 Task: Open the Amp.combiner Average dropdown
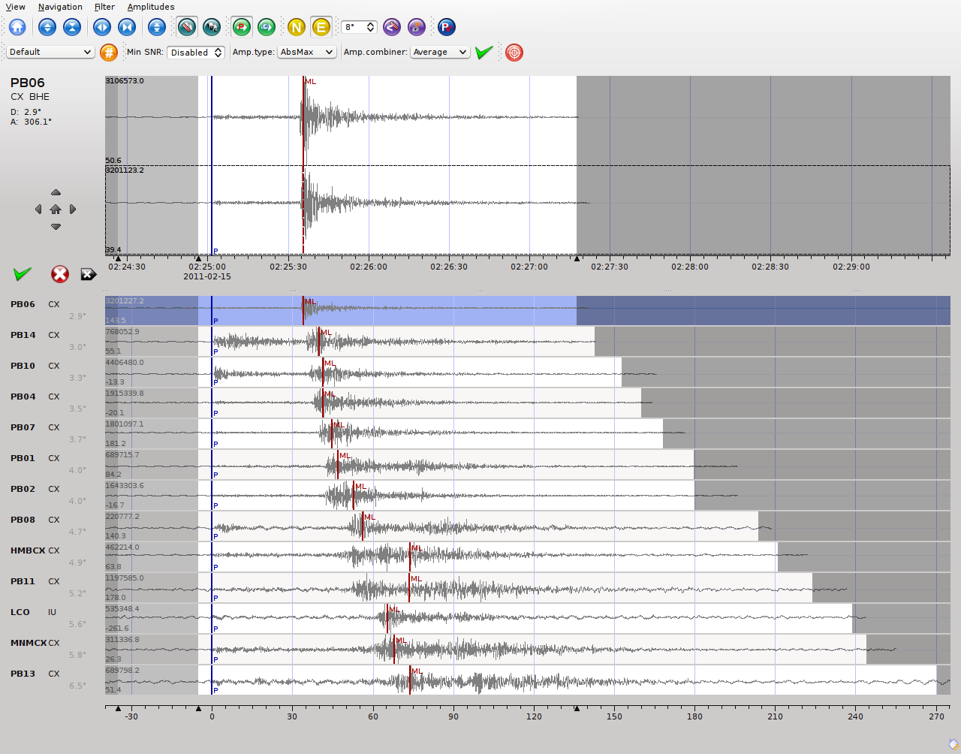tap(440, 53)
